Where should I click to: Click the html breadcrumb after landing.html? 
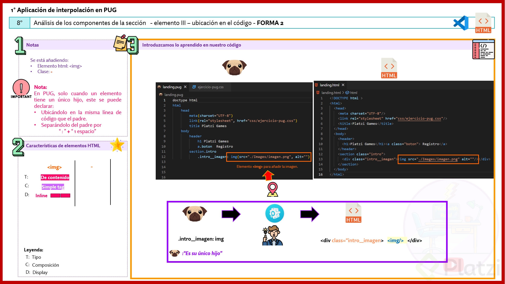(353, 93)
